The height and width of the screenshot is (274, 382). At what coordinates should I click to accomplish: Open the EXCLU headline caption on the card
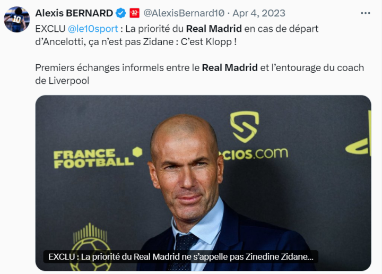[181, 256]
